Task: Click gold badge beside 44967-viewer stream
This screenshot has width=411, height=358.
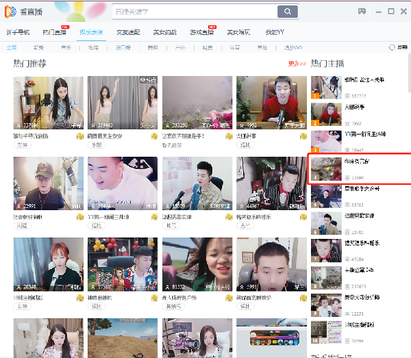Action: tap(302, 216)
